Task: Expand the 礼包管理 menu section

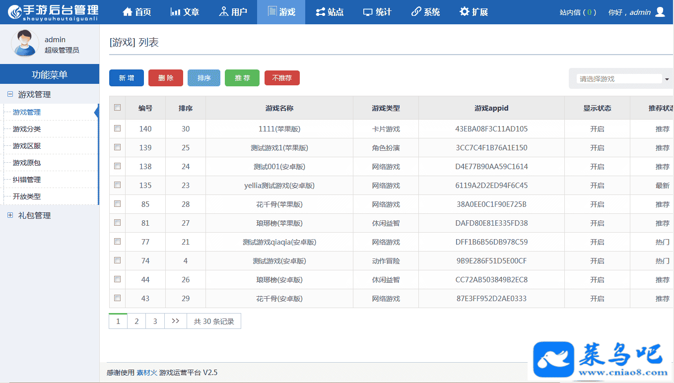Action: pos(10,215)
